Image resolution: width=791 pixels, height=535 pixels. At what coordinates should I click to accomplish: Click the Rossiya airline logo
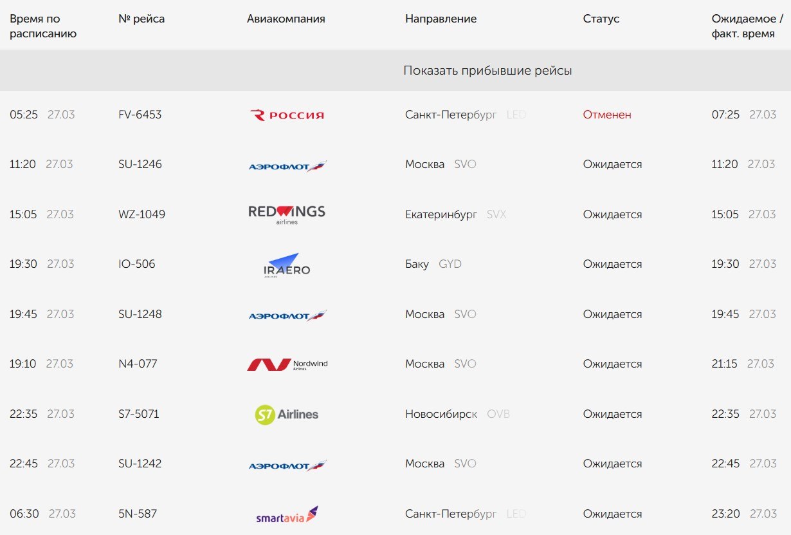point(287,115)
